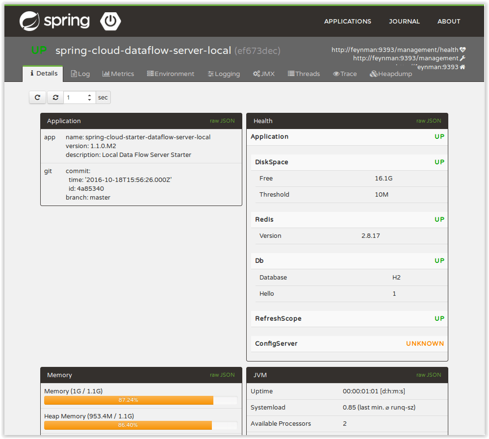Screen dimensions: 489x439
Task: Switch to the Log tab
Action: click(80, 74)
